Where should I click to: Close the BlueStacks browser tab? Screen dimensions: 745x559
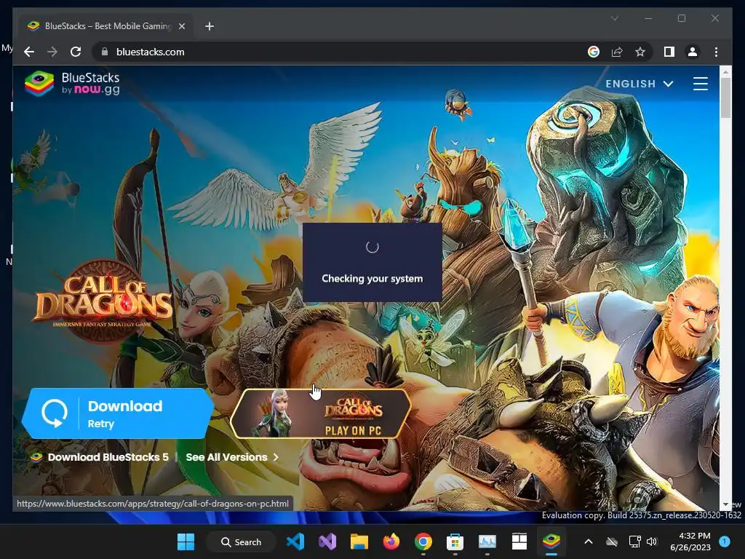(181, 26)
